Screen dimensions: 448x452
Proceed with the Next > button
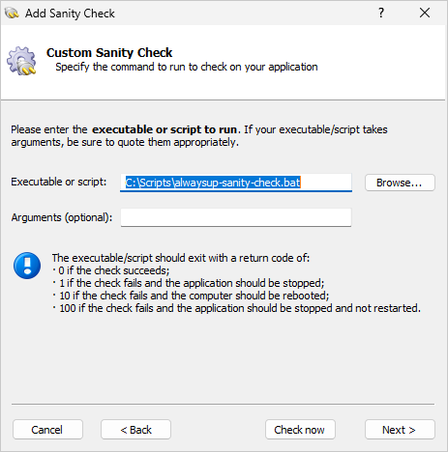pos(400,430)
